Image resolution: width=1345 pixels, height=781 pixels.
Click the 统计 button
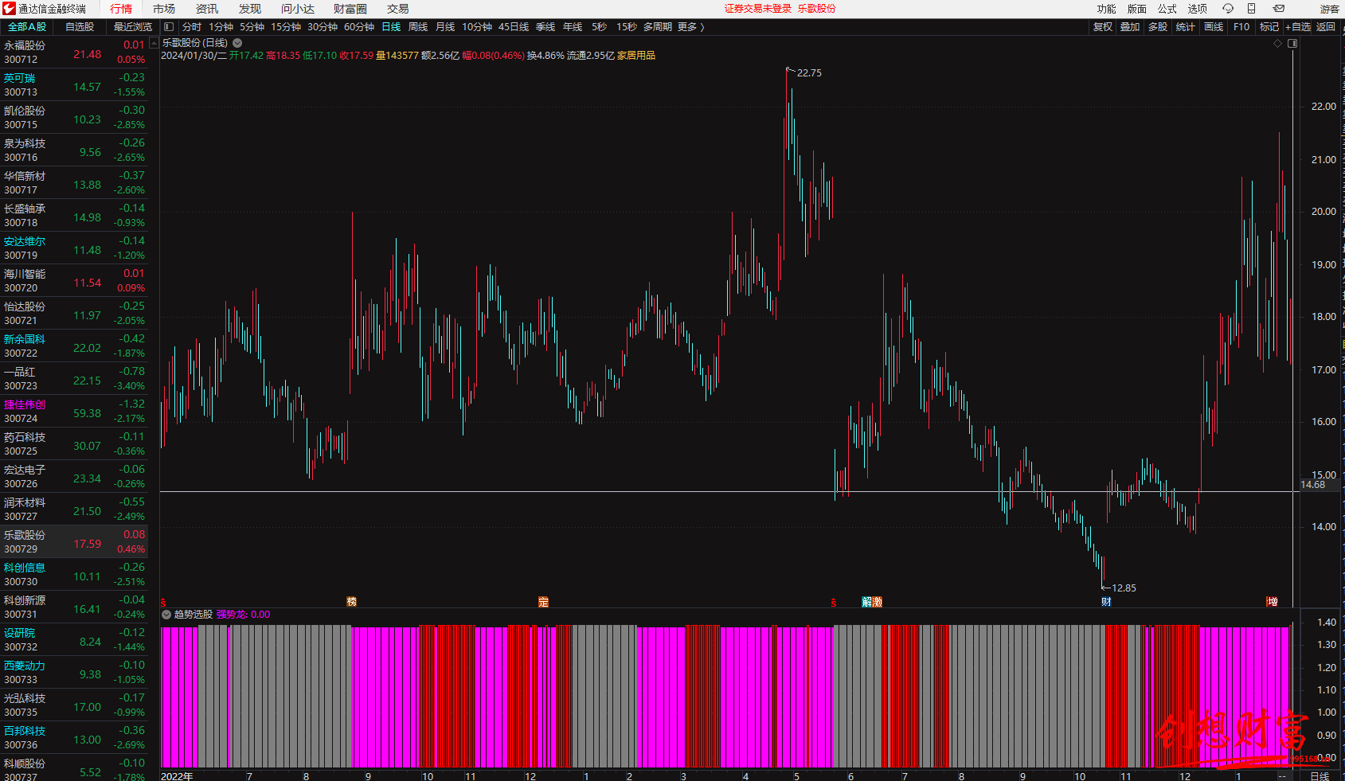pos(1186,27)
